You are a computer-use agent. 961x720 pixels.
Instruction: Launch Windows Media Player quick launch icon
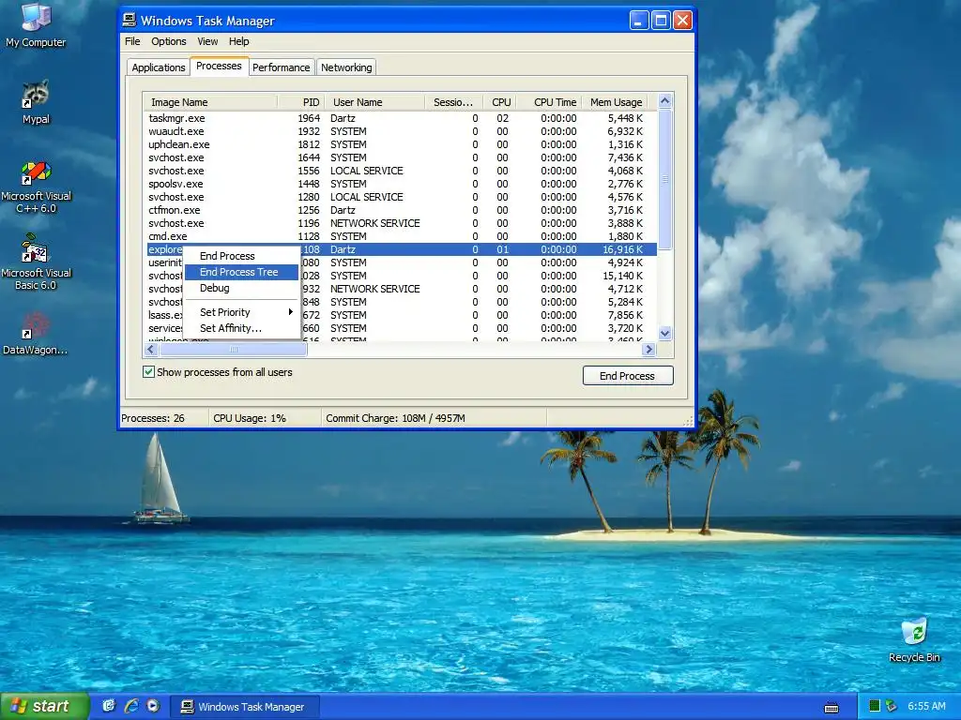pos(153,706)
